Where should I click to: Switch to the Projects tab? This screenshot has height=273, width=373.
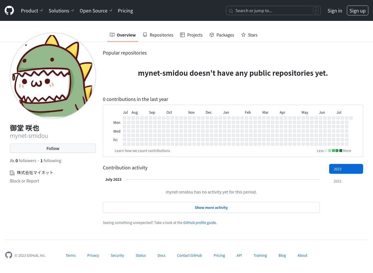[191, 35]
